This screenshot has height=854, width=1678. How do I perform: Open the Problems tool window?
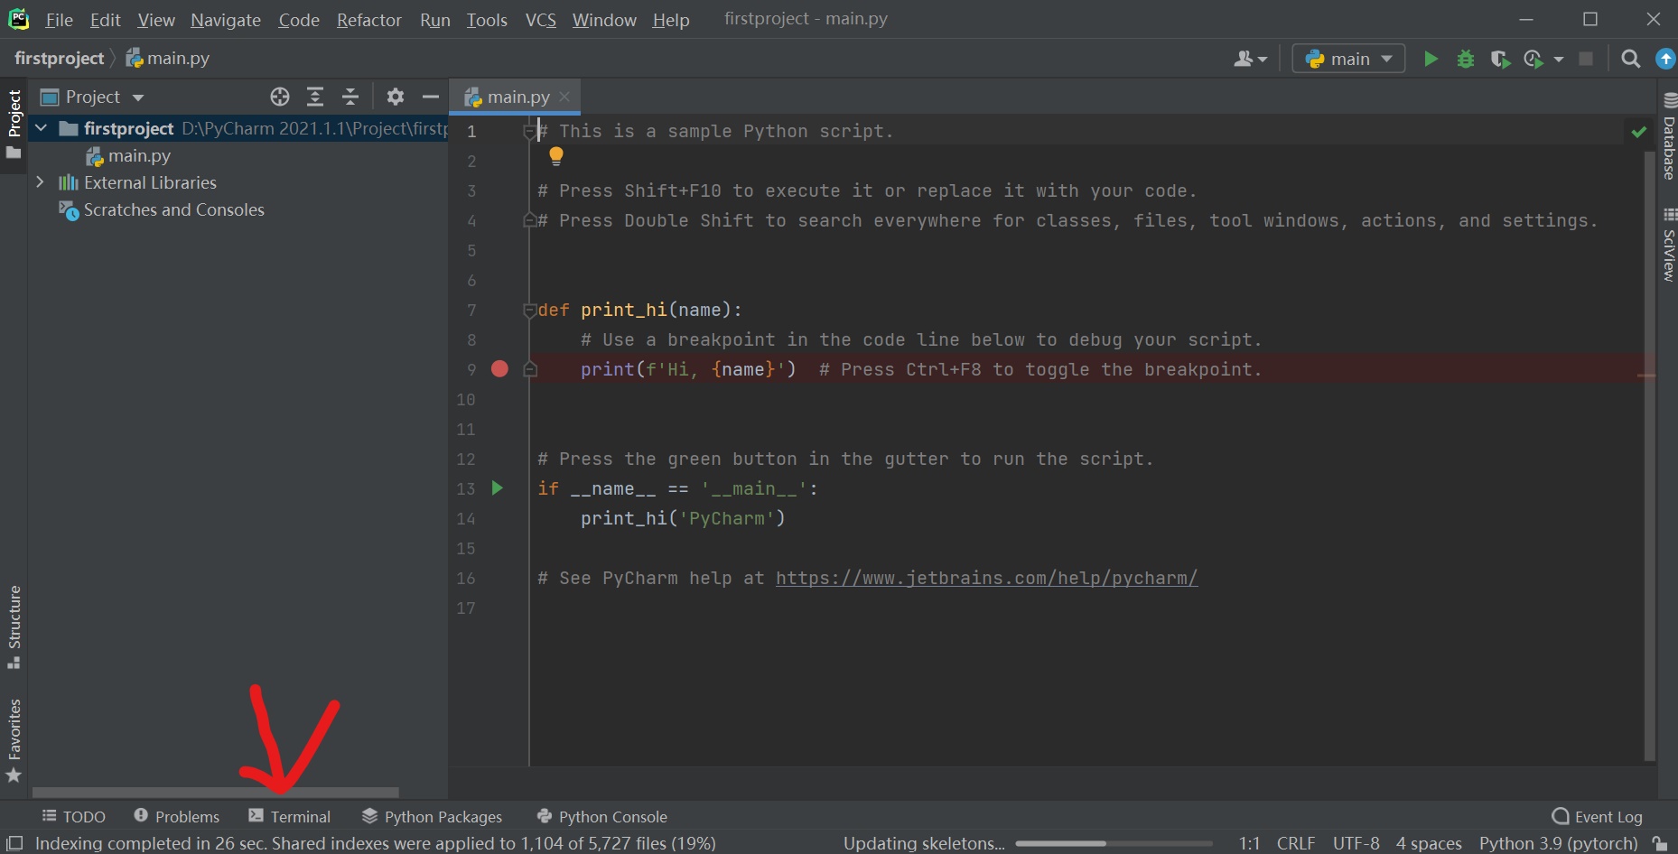click(x=177, y=816)
